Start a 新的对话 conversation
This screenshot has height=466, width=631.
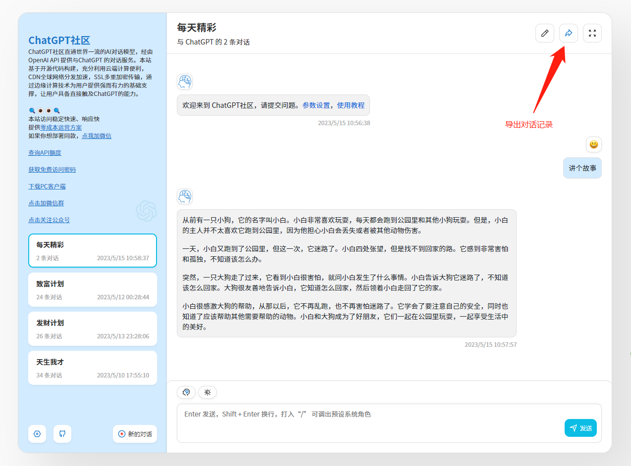[135, 434]
